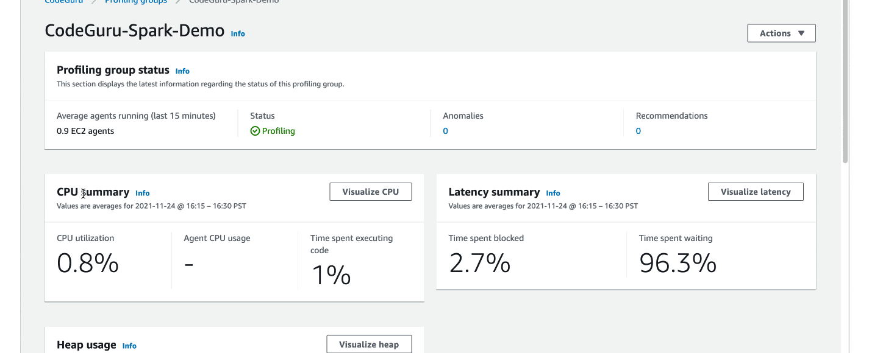Click the Anomalies count of 0
This screenshot has width=869, height=353.
pos(445,130)
